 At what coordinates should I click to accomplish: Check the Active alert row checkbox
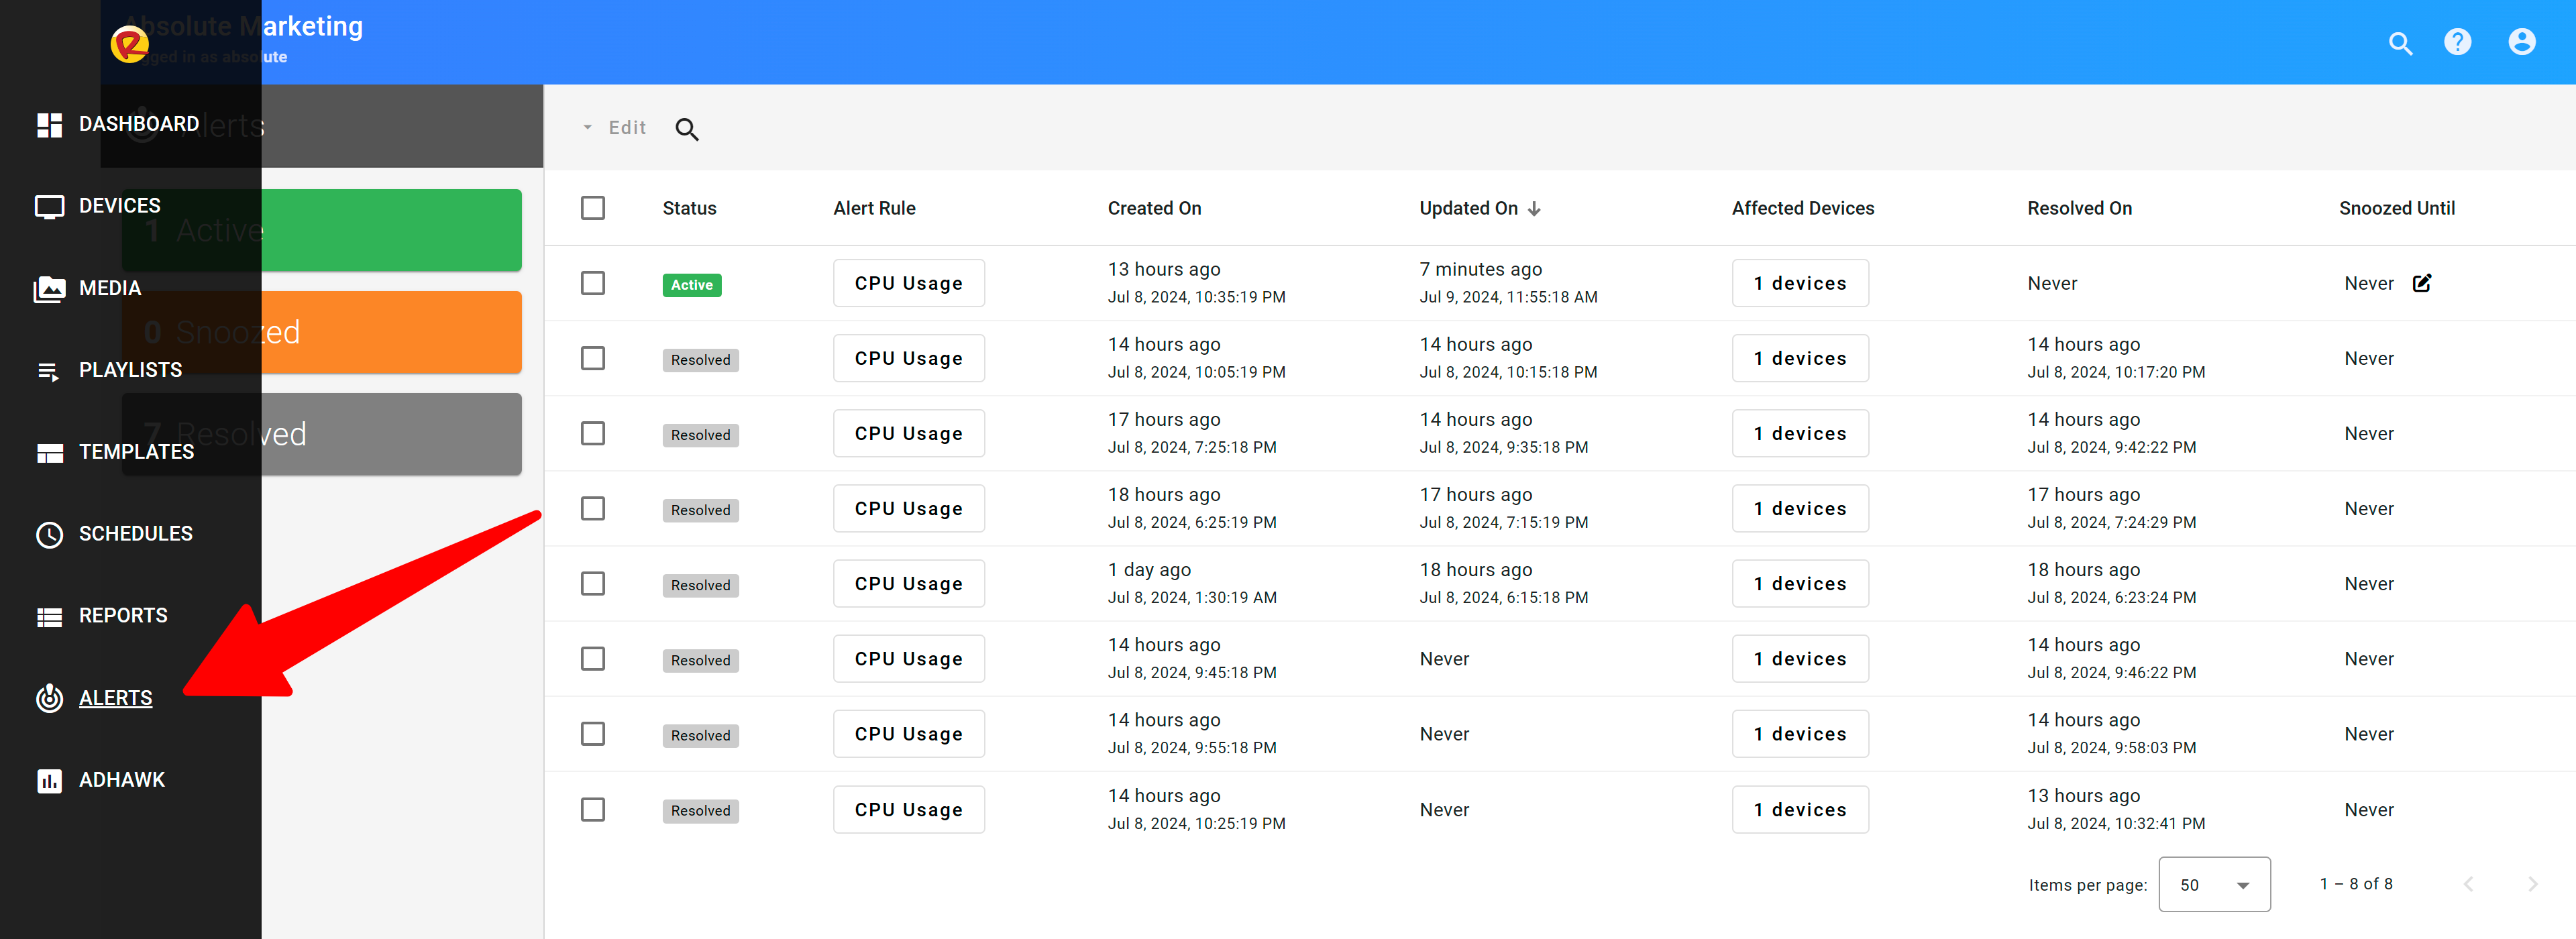pyautogui.click(x=593, y=283)
